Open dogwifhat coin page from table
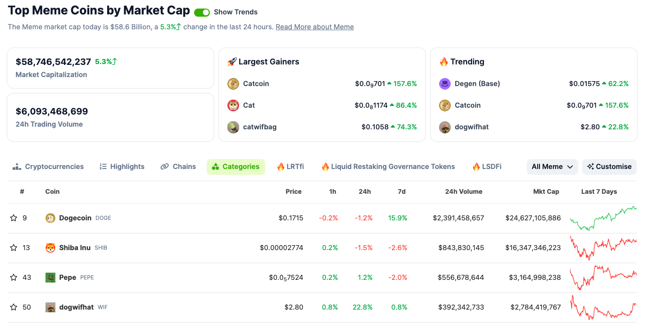Image resolution: width=648 pixels, height=324 pixels. [x=77, y=307]
